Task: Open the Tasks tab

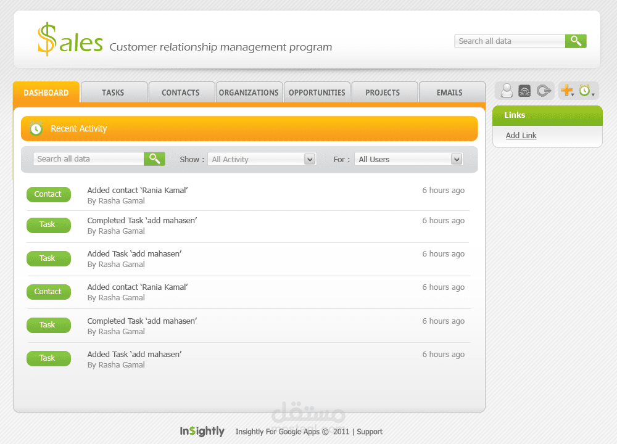Action: click(x=114, y=92)
